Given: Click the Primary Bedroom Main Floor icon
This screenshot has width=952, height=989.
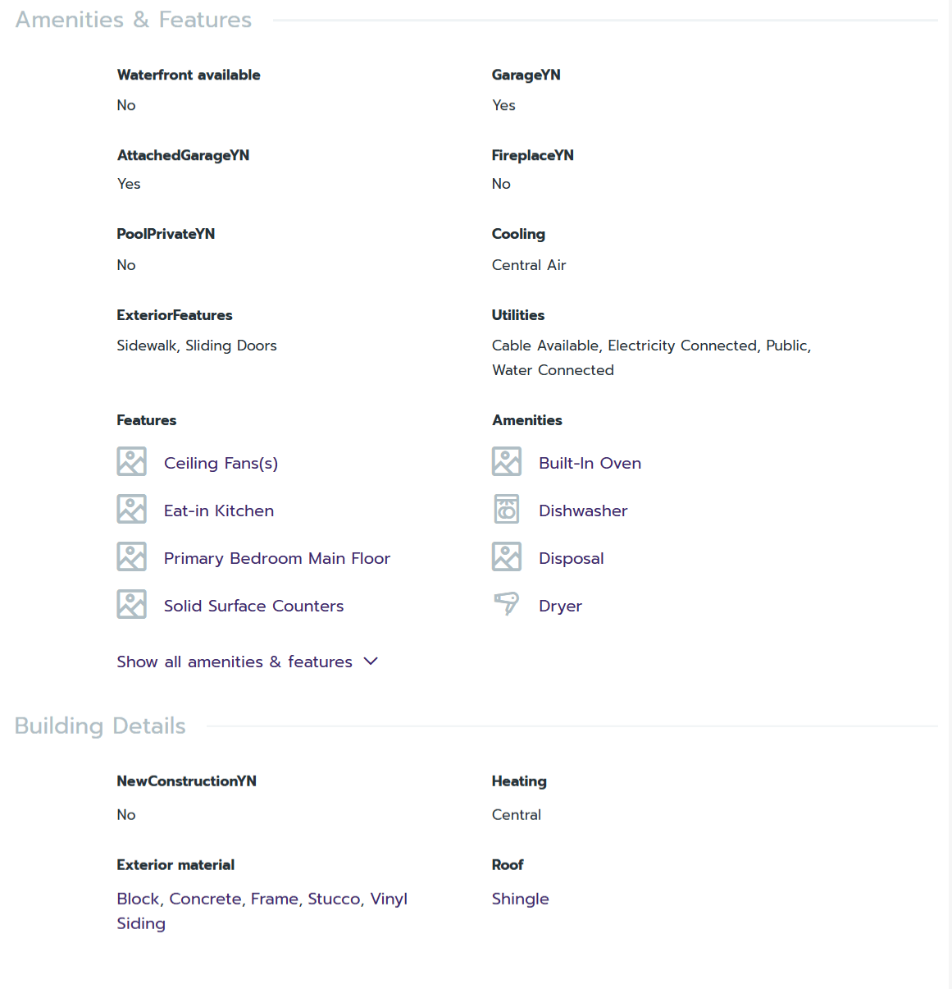Looking at the screenshot, I should click(131, 556).
